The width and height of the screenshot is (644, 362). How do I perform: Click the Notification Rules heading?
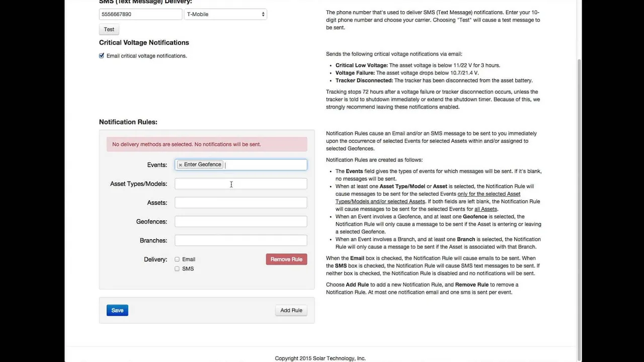point(128,122)
